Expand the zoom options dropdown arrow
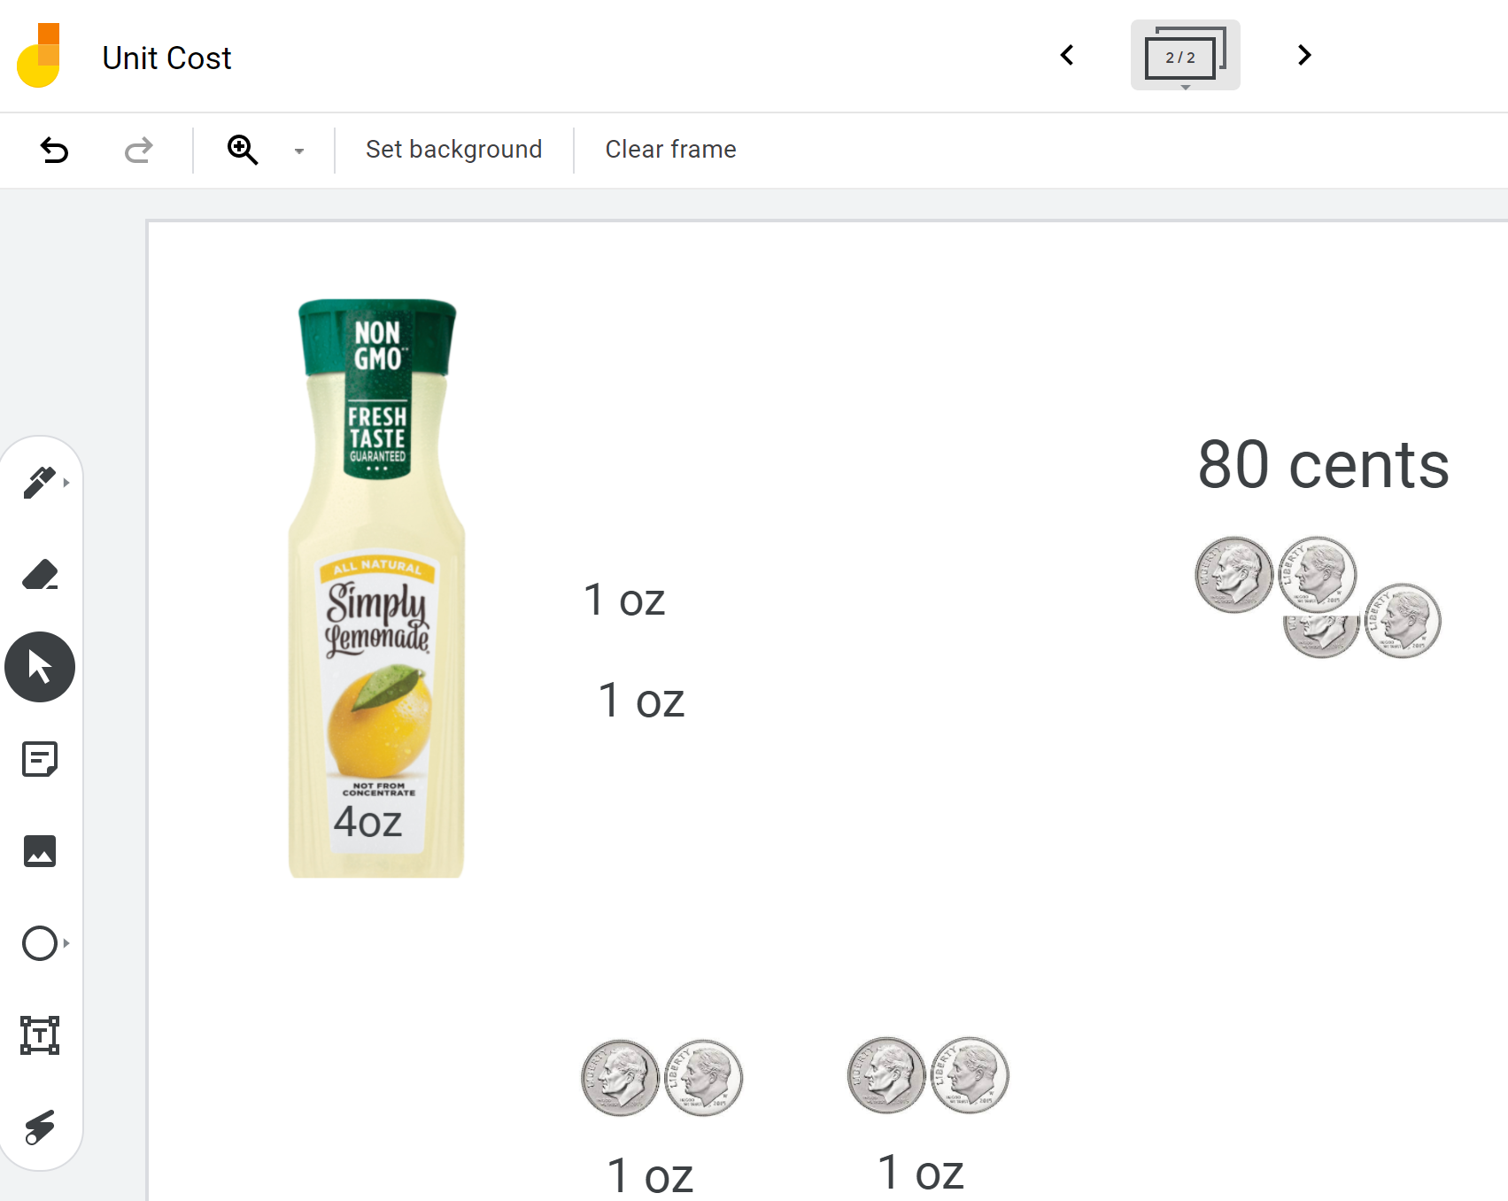1508x1201 pixels. coord(299,151)
